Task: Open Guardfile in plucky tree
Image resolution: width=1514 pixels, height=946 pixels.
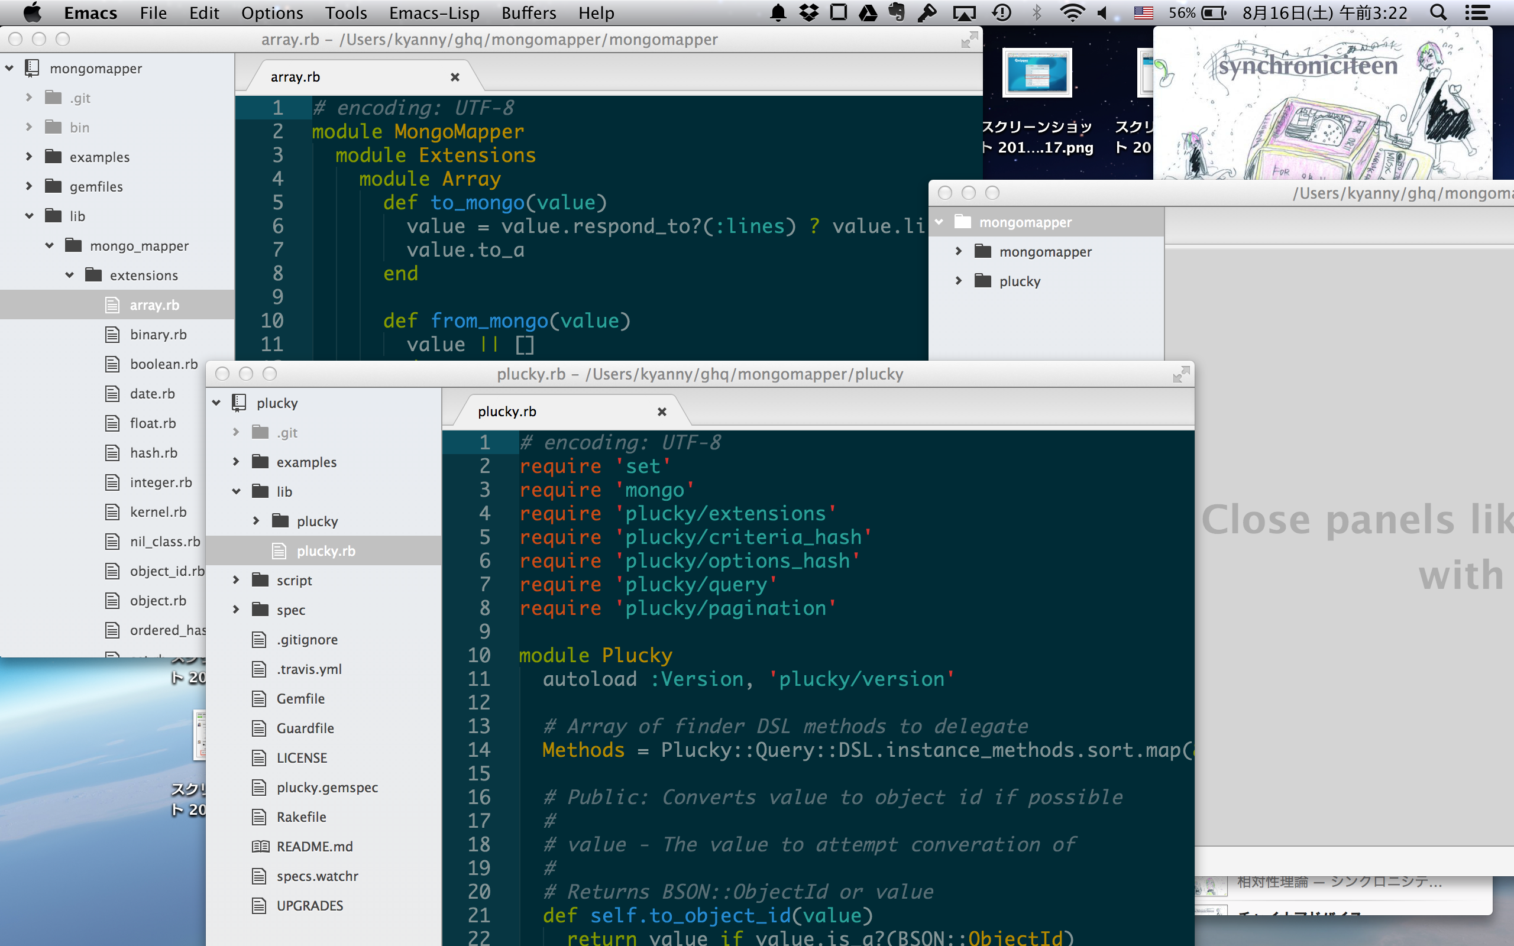Action: click(305, 728)
